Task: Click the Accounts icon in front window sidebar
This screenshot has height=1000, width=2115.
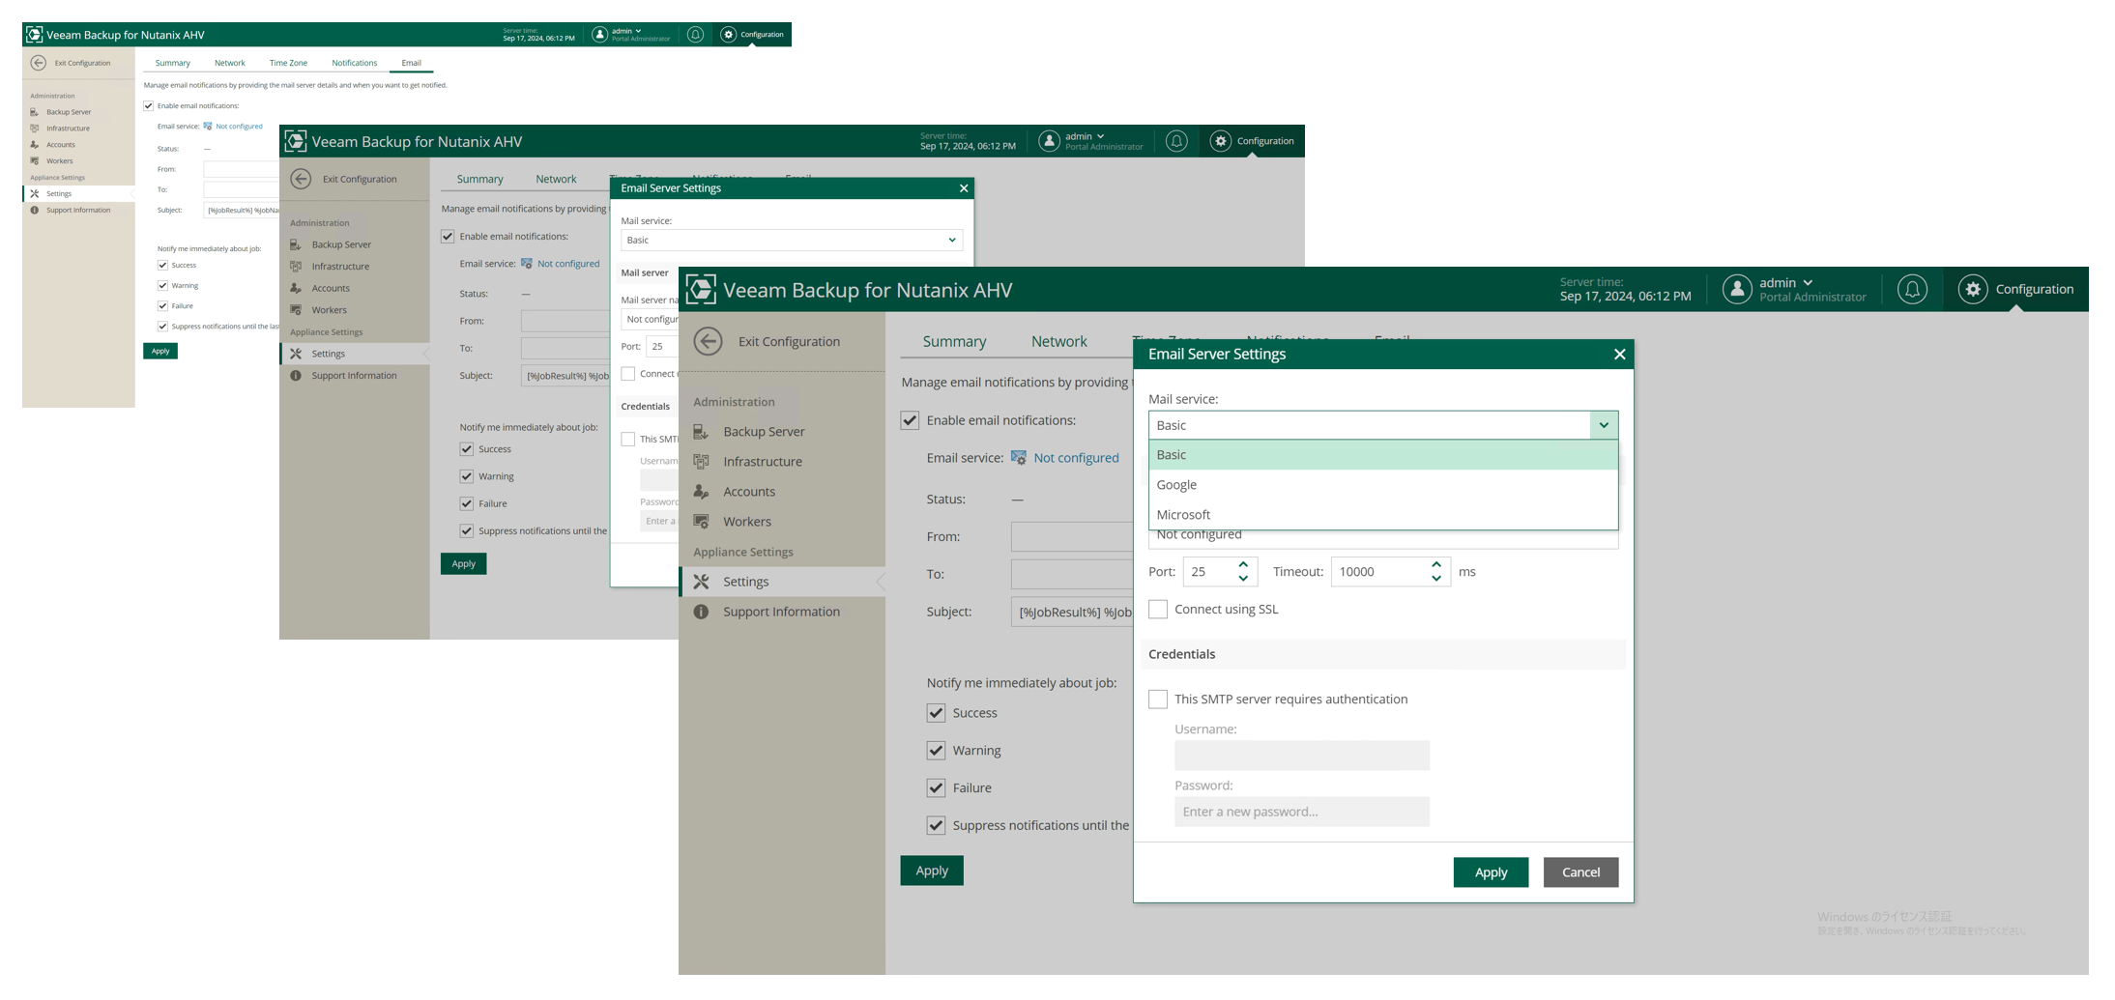Action: point(702,492)
